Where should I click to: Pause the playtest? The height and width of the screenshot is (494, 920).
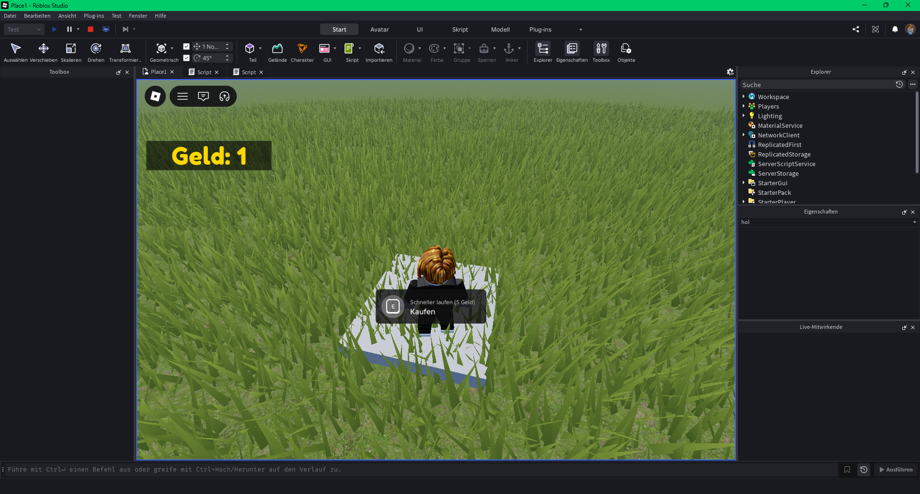click(x=69, y=29)
